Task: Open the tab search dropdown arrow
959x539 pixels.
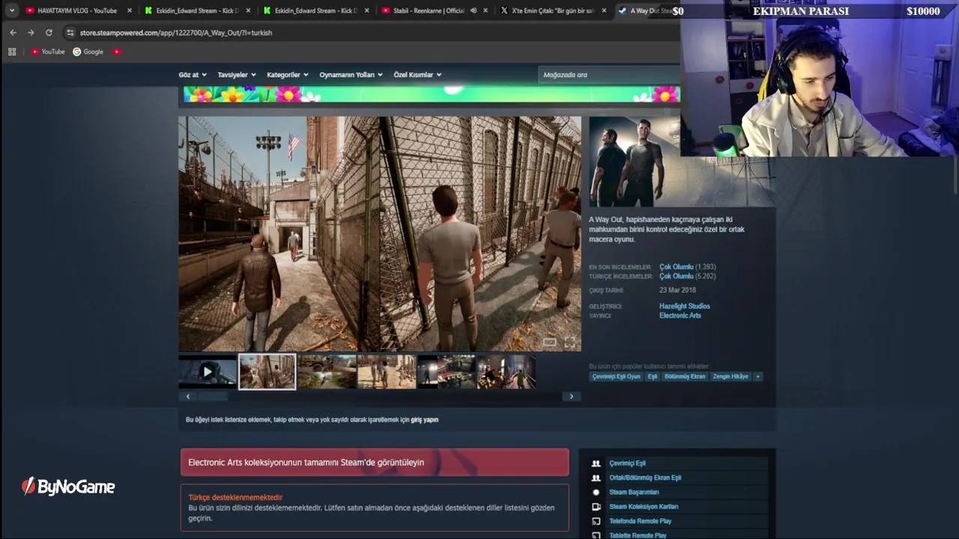Action: (12, 10)
